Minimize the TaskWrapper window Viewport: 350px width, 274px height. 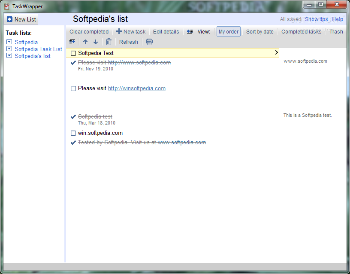coord(309,5)
